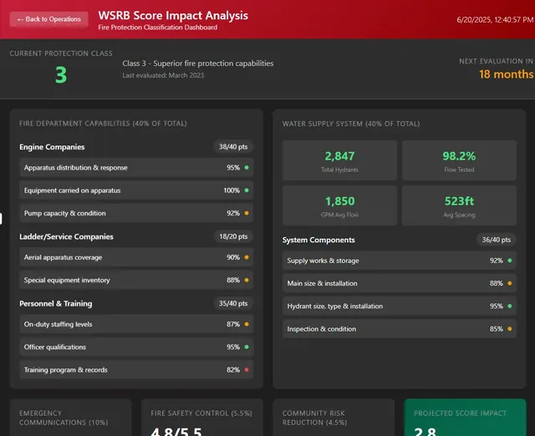Click orange status dot for Pump capacity
535x436 pixels.
coord(247,213)
